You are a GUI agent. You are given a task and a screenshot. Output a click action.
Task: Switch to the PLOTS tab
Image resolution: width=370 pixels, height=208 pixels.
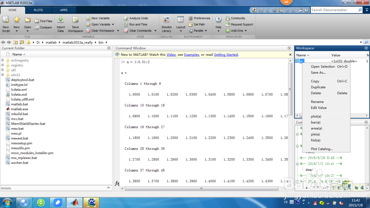(38, 10)
